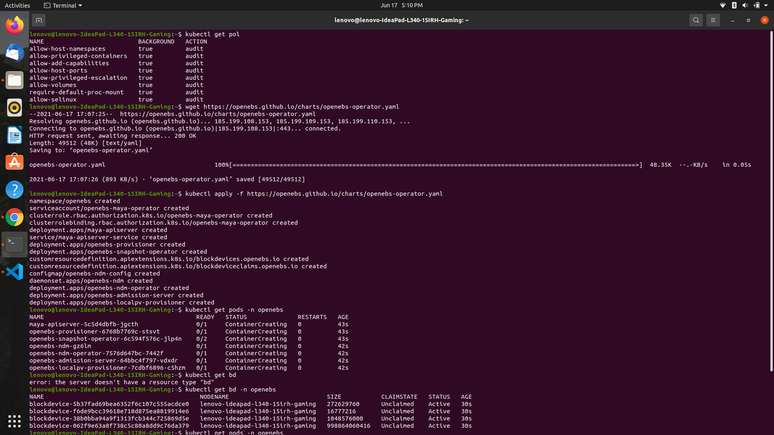The width and height of the screenshot is (774, 435).
Task: Open the Activities overview
Action: point(17,5)
